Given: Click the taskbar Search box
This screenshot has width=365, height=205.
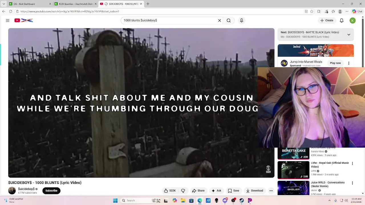Looking at the screenshot, I should click(141, 200).
